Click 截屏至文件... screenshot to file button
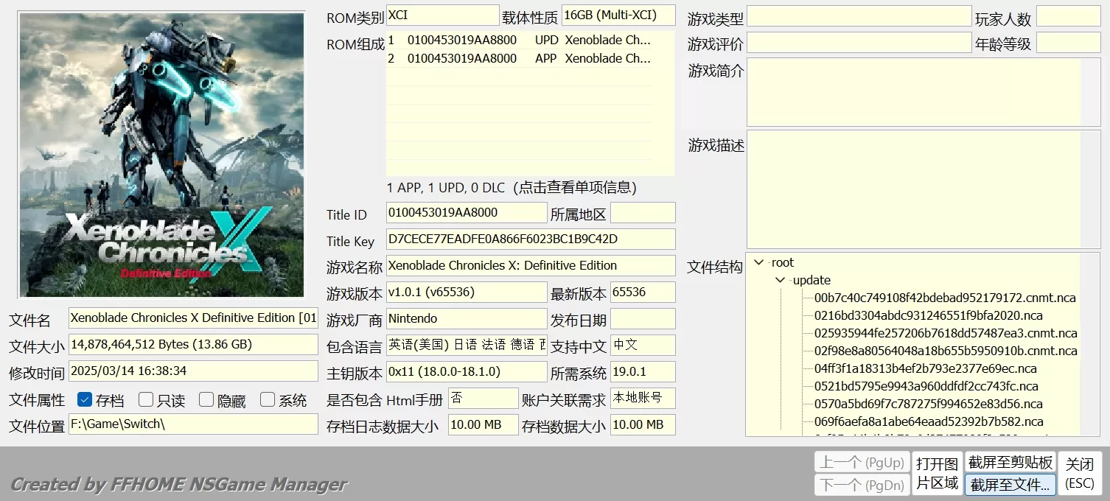The width and height of the screenshot is (1110, 501). [1010, 485]
